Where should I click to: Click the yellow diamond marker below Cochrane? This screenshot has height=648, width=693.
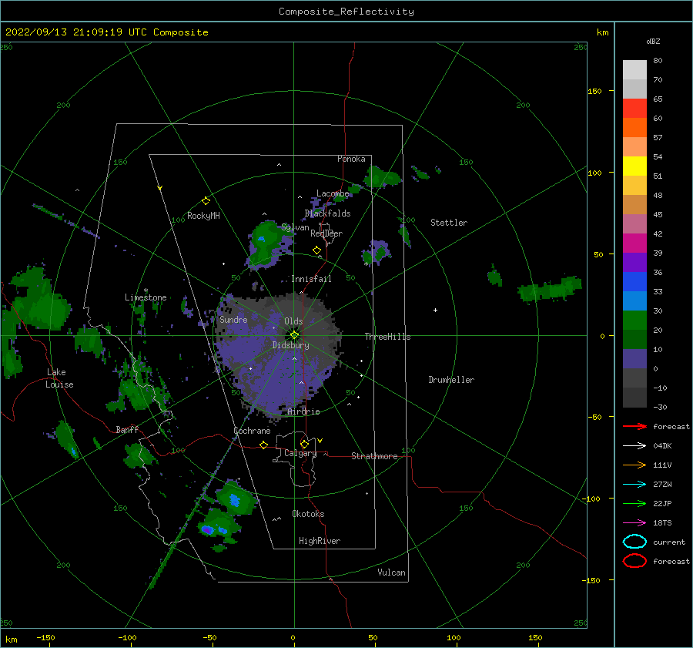pyautogui.click(x=263, y=445)
